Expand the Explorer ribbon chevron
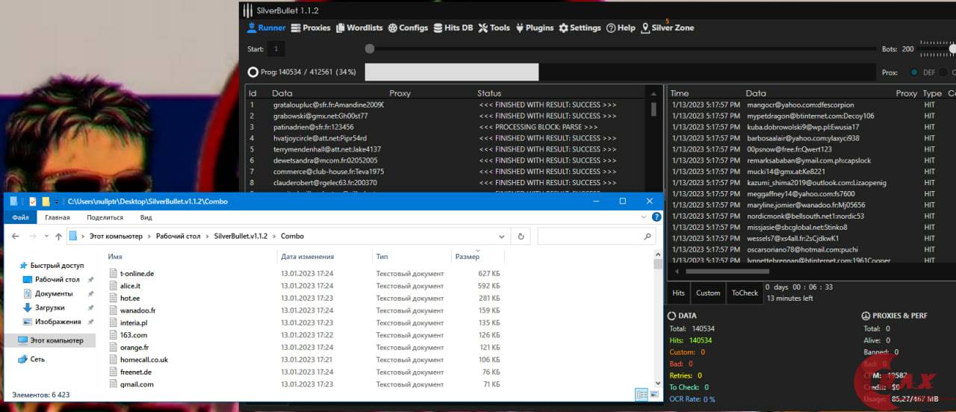This screenshot has width=956, height=412. tap(645, 217)
